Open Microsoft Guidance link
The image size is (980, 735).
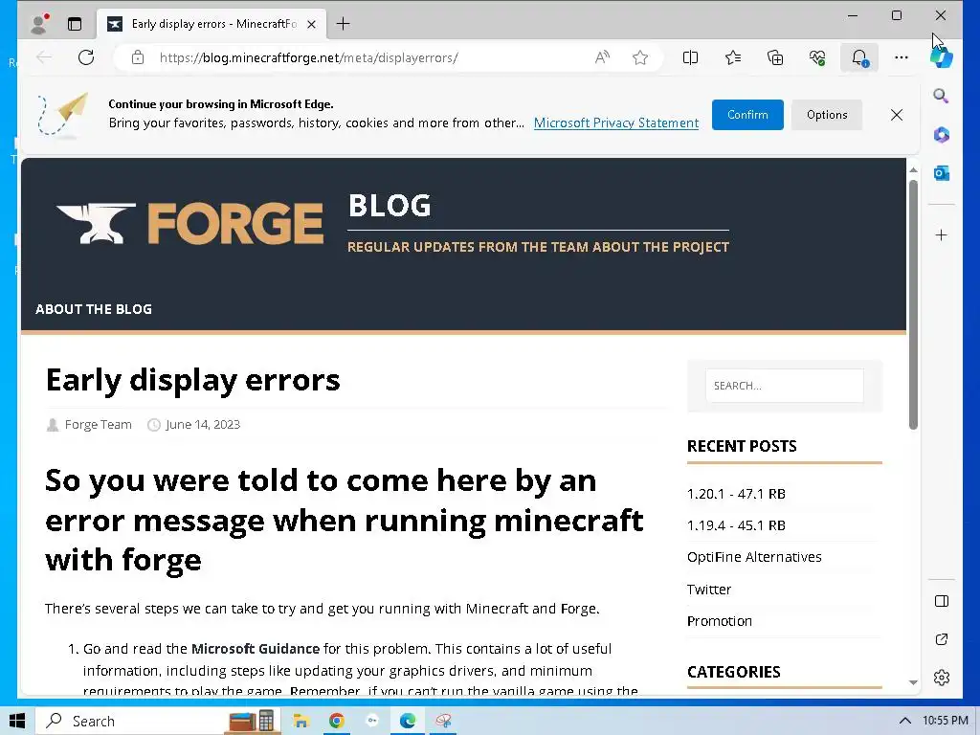pos(255,649)
